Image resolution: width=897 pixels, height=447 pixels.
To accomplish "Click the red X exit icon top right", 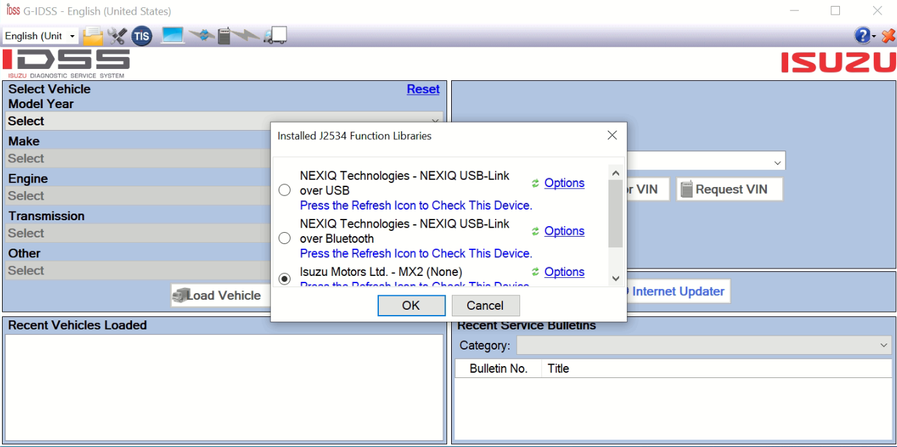I will pos(888,35).
